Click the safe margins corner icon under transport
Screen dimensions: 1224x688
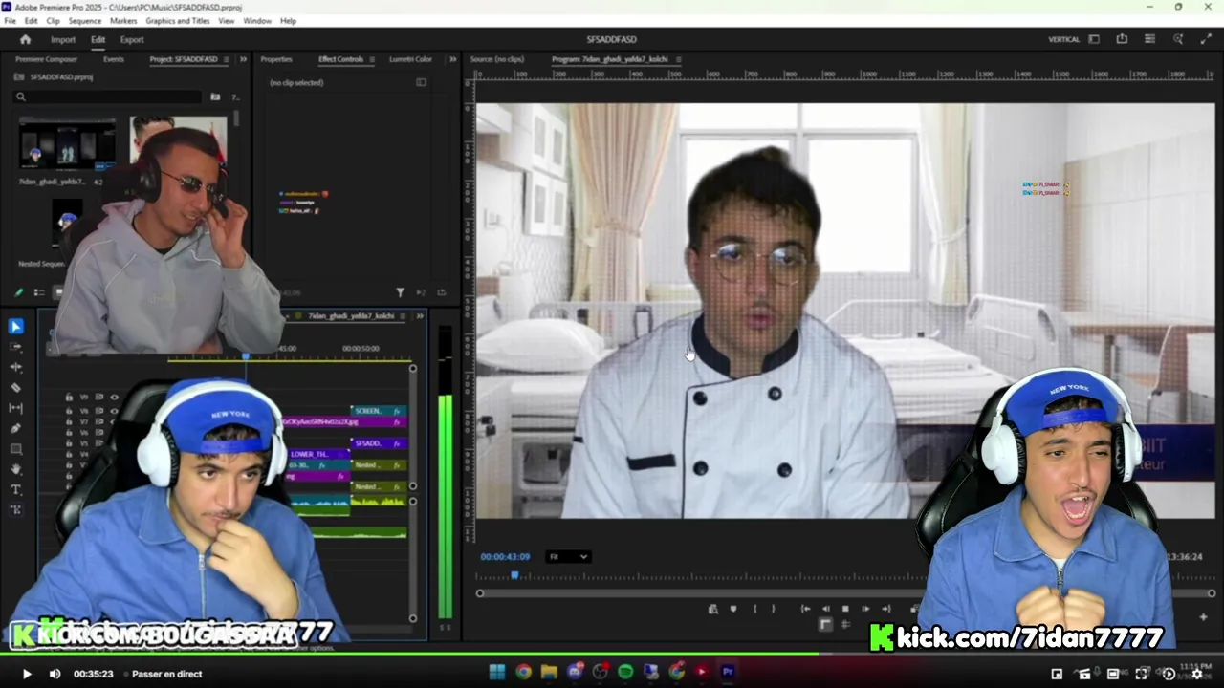[825, 625]
